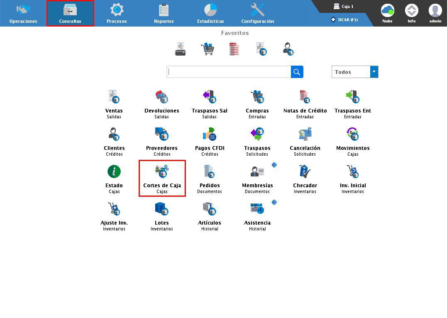Click inside the search text field

click(229, 72)
